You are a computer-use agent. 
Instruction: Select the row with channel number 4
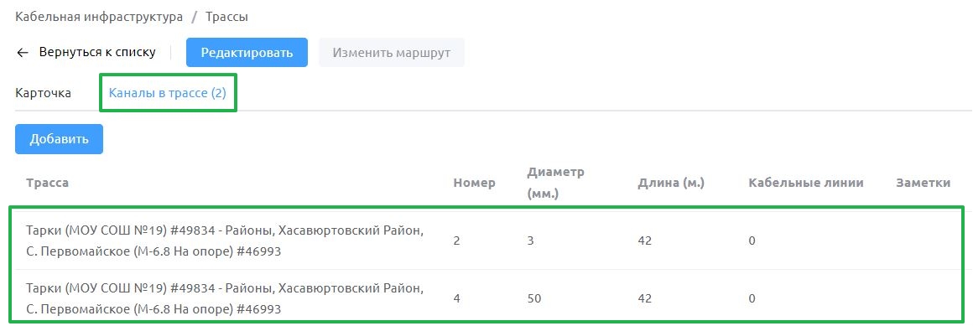(486, 298)
